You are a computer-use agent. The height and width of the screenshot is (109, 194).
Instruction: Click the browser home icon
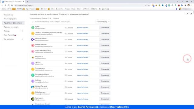(12, 5)
